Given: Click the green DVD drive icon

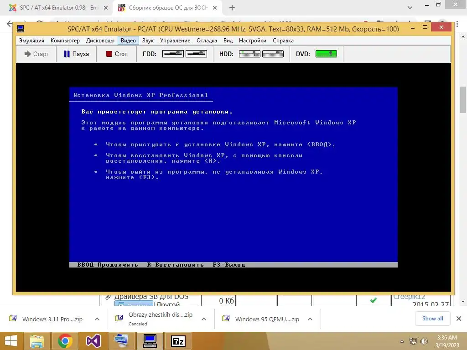Looking at the screenshot, I should click(x=326, y=54).
